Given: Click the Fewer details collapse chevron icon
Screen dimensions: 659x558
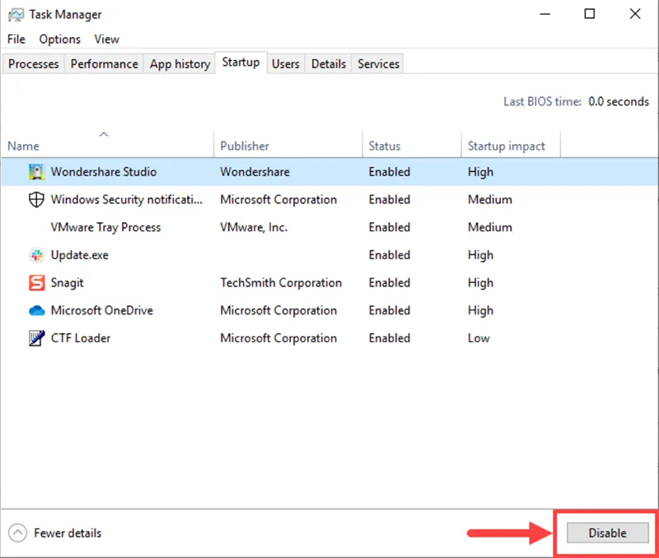Looking at the screenshot, I should pos(16,532).
